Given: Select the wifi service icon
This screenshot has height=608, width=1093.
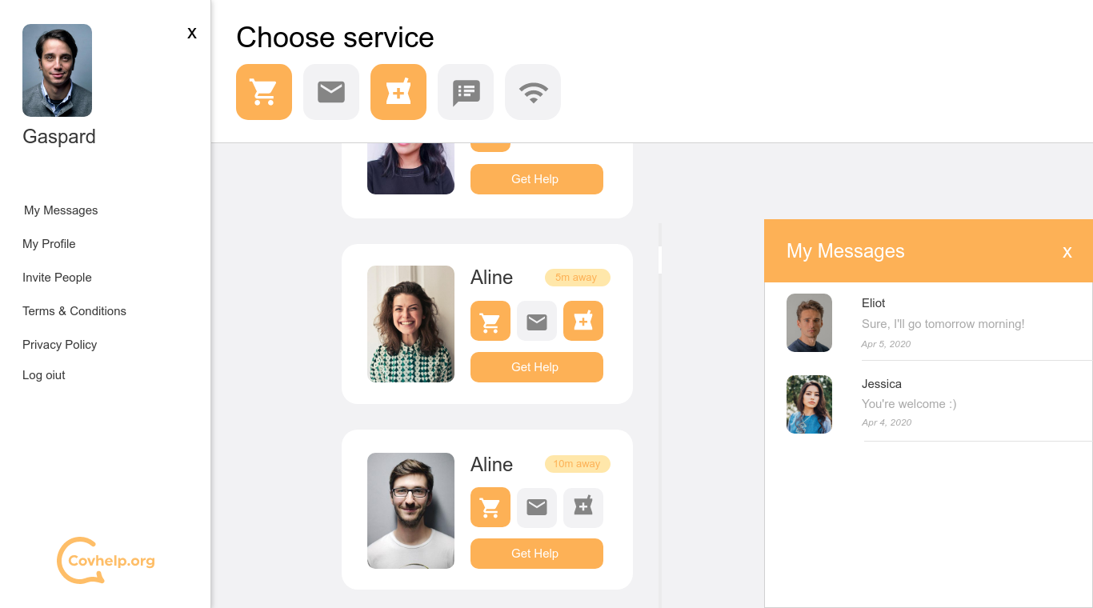Looking at the screenshot, I should (x=533, y=92).
